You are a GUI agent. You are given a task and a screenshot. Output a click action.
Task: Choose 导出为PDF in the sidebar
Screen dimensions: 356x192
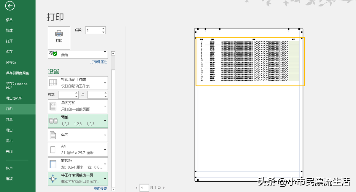tap(14, 98)
